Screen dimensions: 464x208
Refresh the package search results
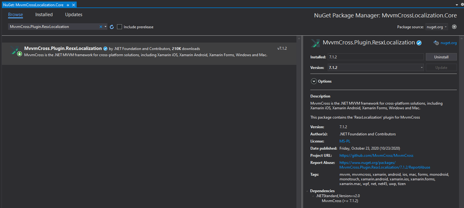click(112, 27)
